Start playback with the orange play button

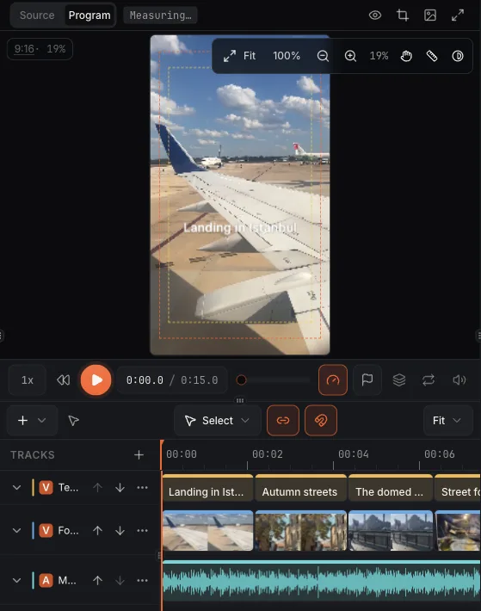96,380
